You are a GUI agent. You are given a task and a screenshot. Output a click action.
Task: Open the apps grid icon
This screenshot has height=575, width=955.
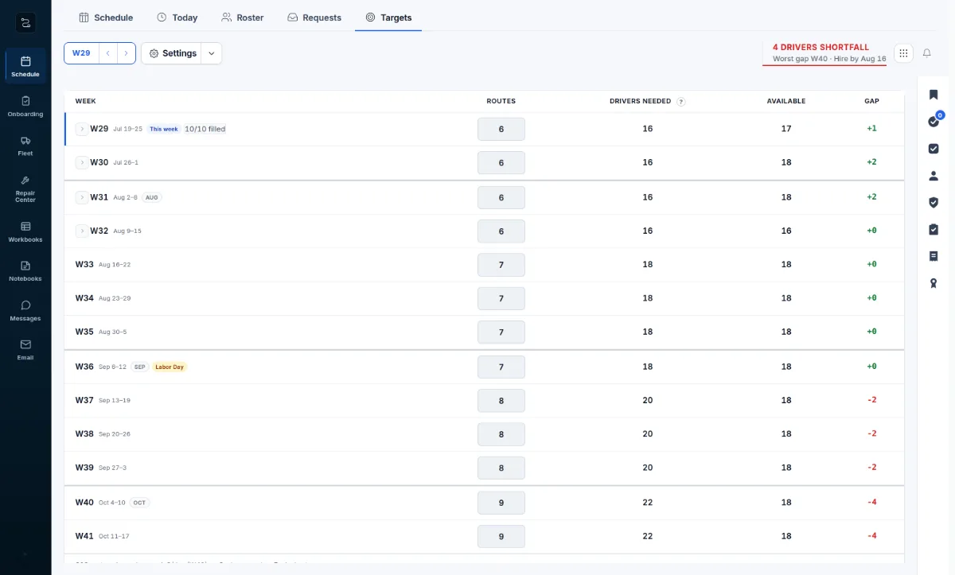(x=903, y=53)
